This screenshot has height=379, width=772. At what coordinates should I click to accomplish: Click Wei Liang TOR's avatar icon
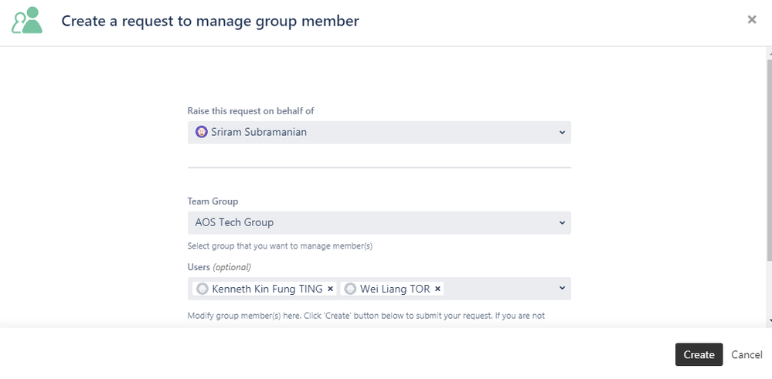(350, 289)
